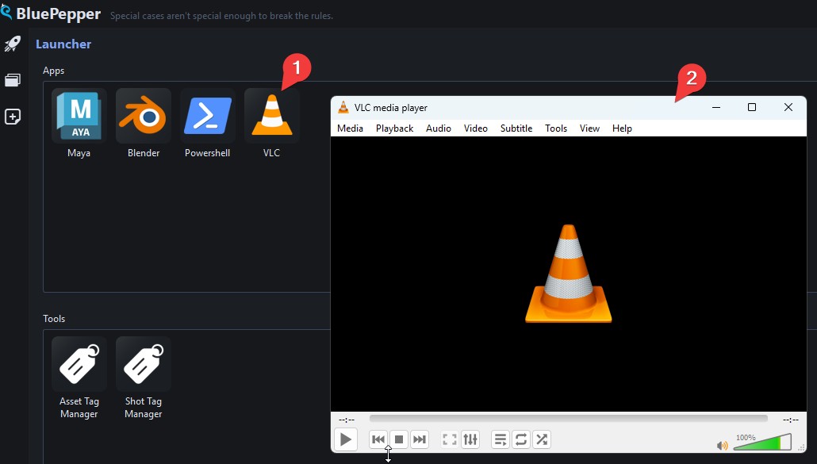The image size is (817, 464).
Task: Click Tools section label in Launcher
Action: (x=54, y=319)
